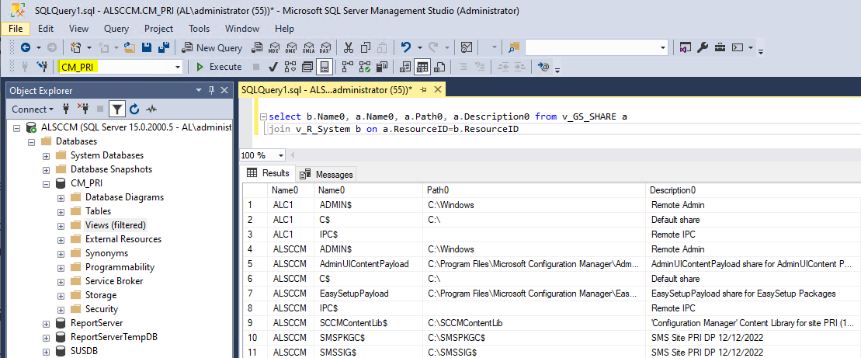The width and height of the screenshot is (861, 358).
Task: Click the Cut scissors icon
Action: pos(349,48)
